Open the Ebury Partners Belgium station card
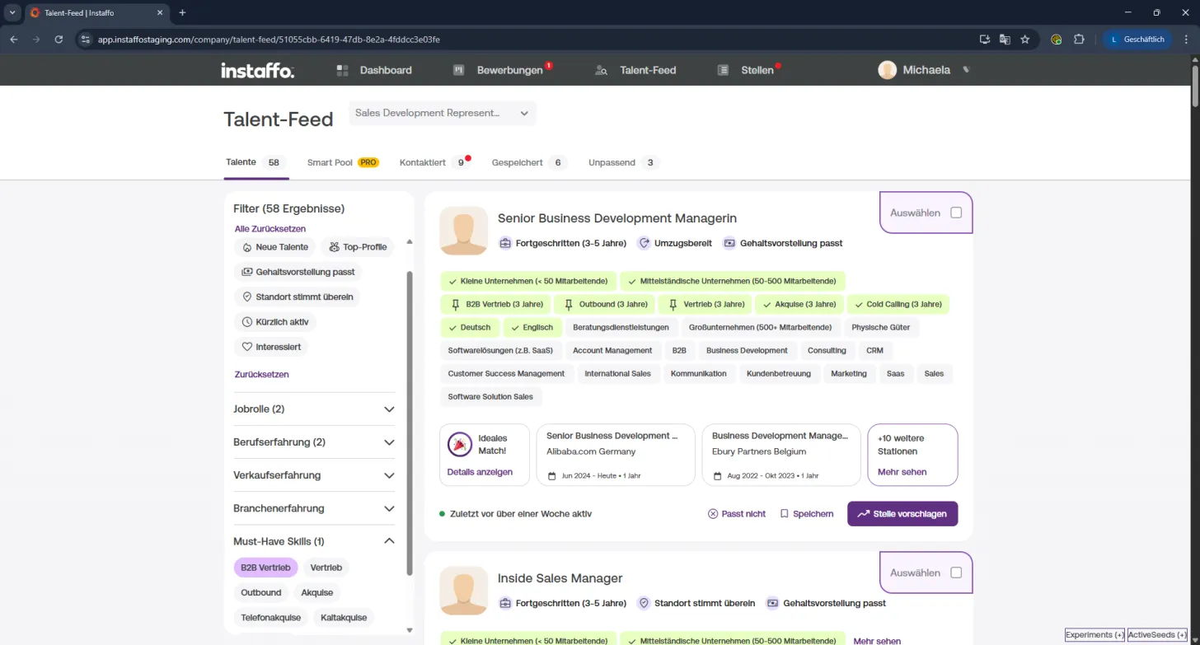This screenshot has height=645, width=1200. point(781,455)
